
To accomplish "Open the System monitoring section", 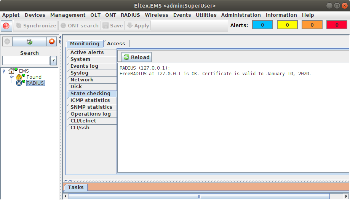I will click(x=92, y=59).
